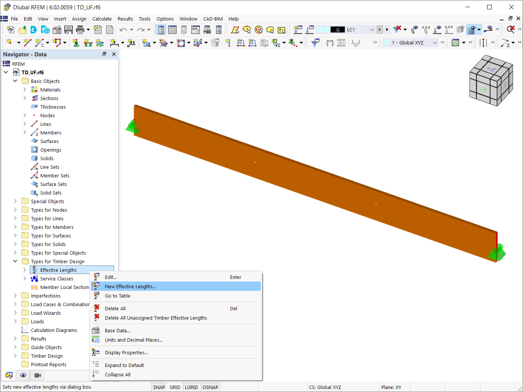This screenshot has height=392, width=523.
Task: Expand the Service Classes node
Action: 25,279
